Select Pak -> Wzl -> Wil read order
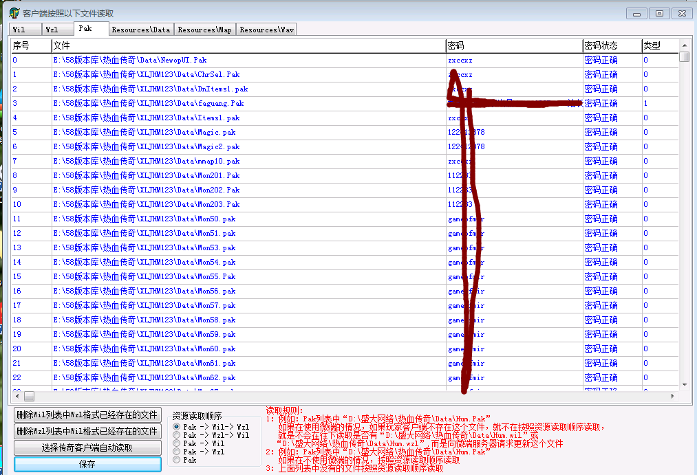This screenshot has width=697, height=475. tap(211, 435)
